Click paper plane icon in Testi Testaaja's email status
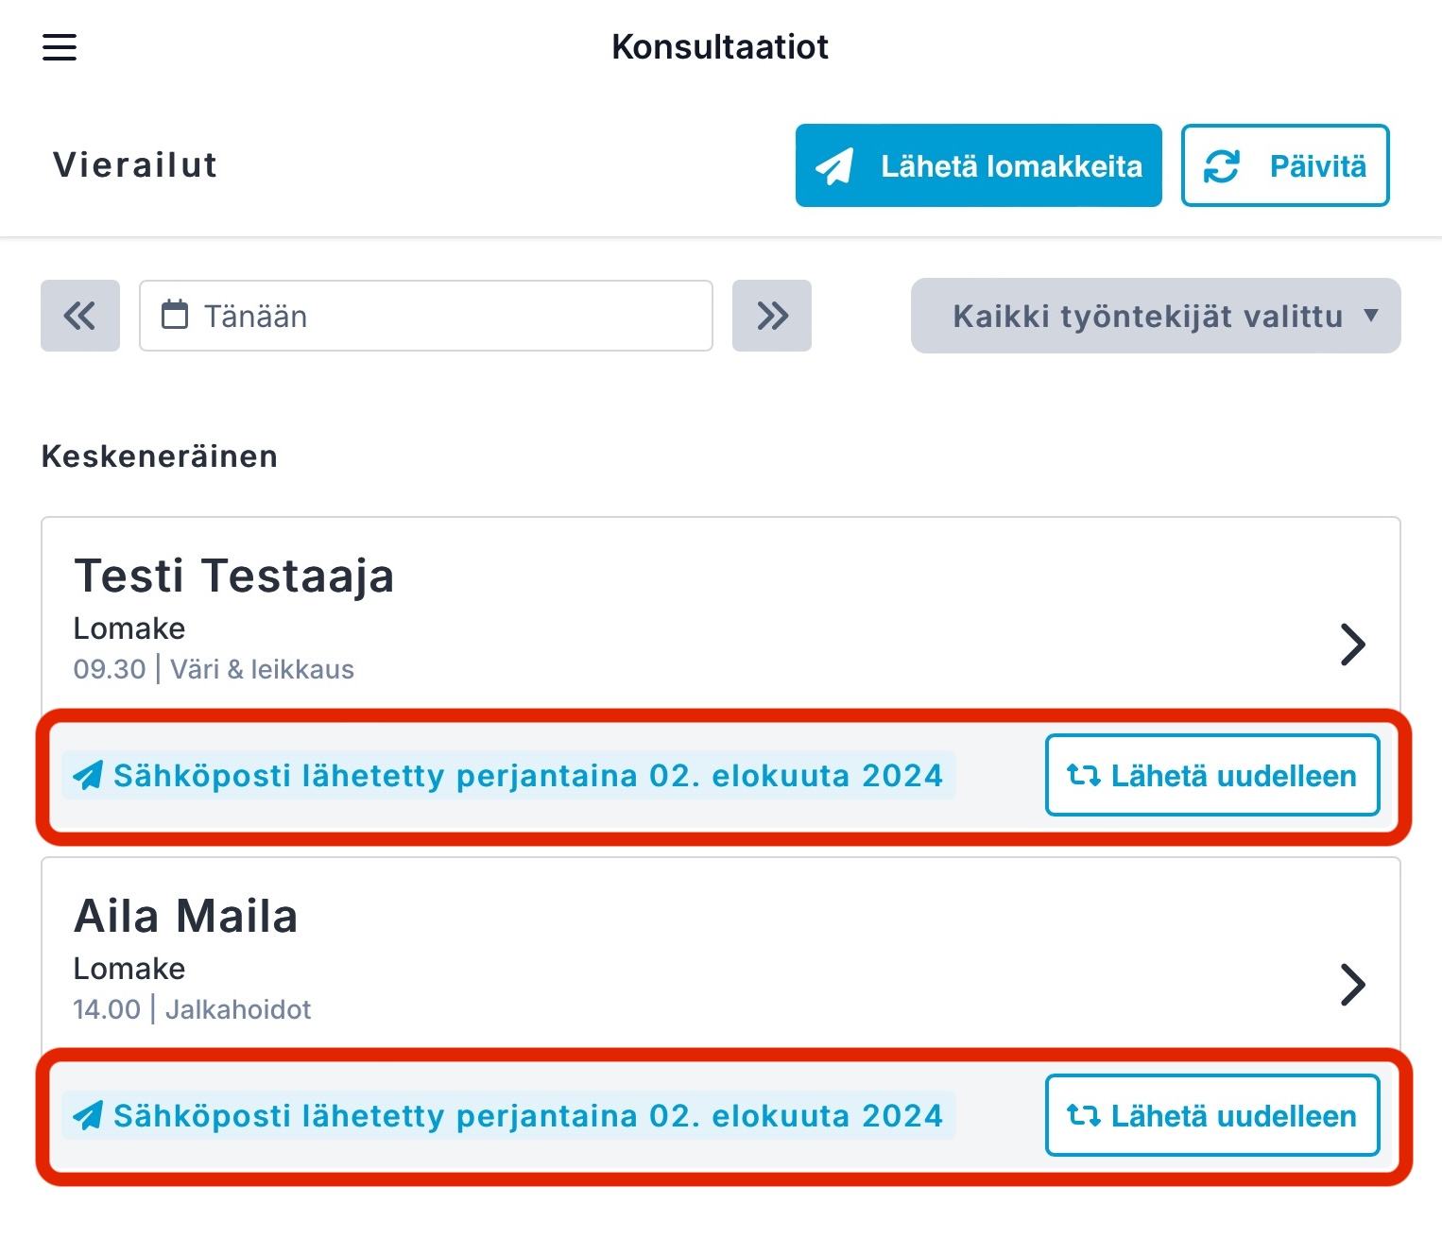 tap(88, 776)
